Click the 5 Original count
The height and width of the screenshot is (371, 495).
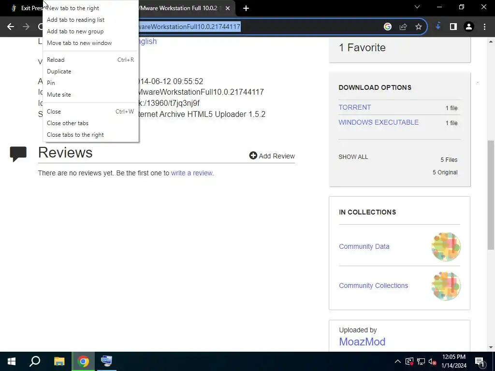pyautogui.click(x=445, y=172)
